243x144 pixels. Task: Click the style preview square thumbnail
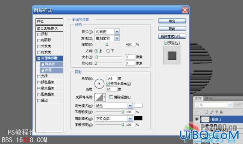click(172, 56)
